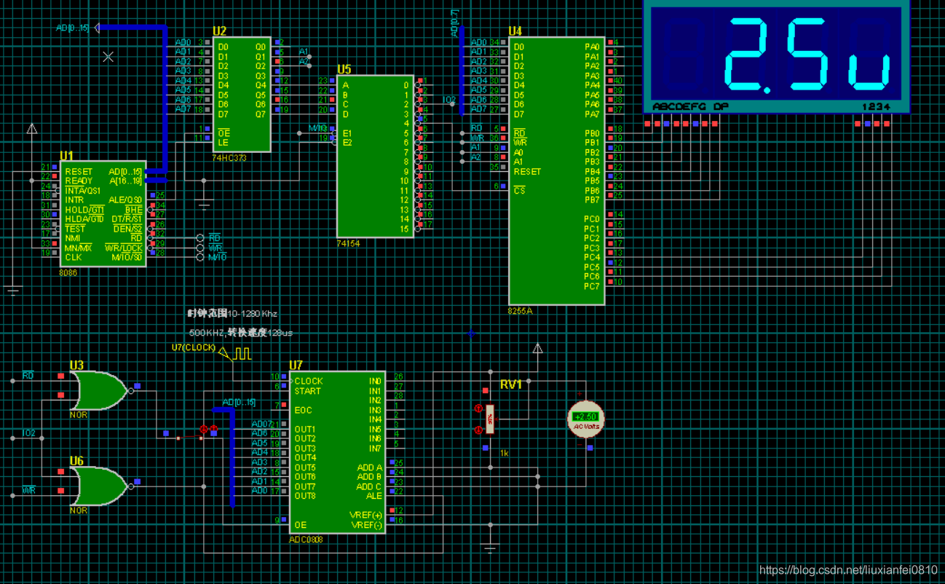Select the AC Volts voltmeter instrument
945x584 pixels.
click(x=585, y=419)
